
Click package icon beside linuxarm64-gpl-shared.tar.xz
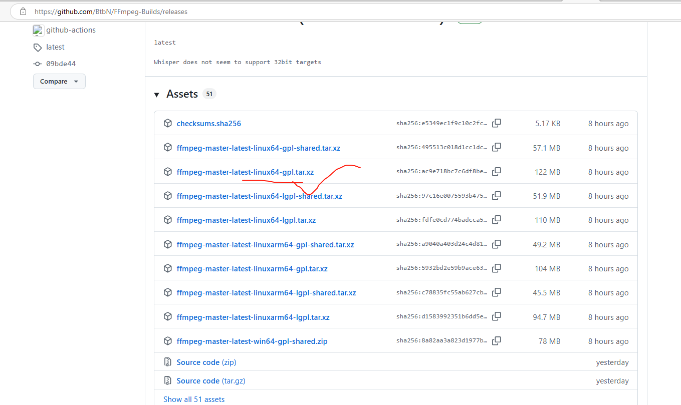(168, 244)
